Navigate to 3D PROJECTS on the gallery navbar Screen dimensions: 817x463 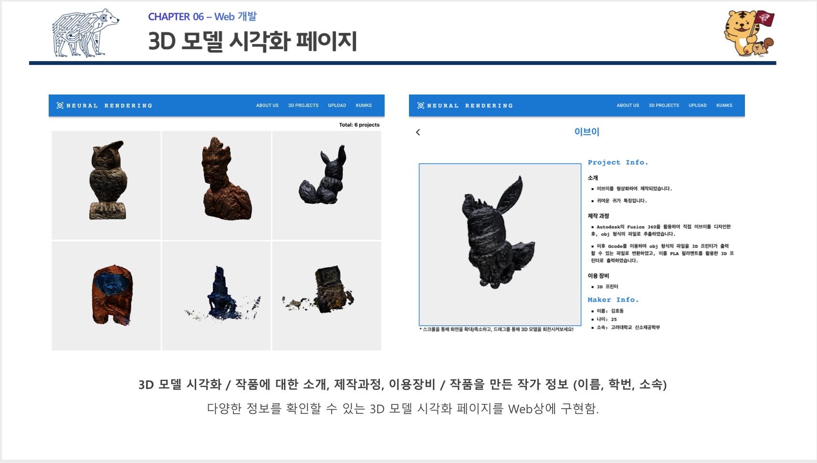pyautogui.click(x=303, y=105)
